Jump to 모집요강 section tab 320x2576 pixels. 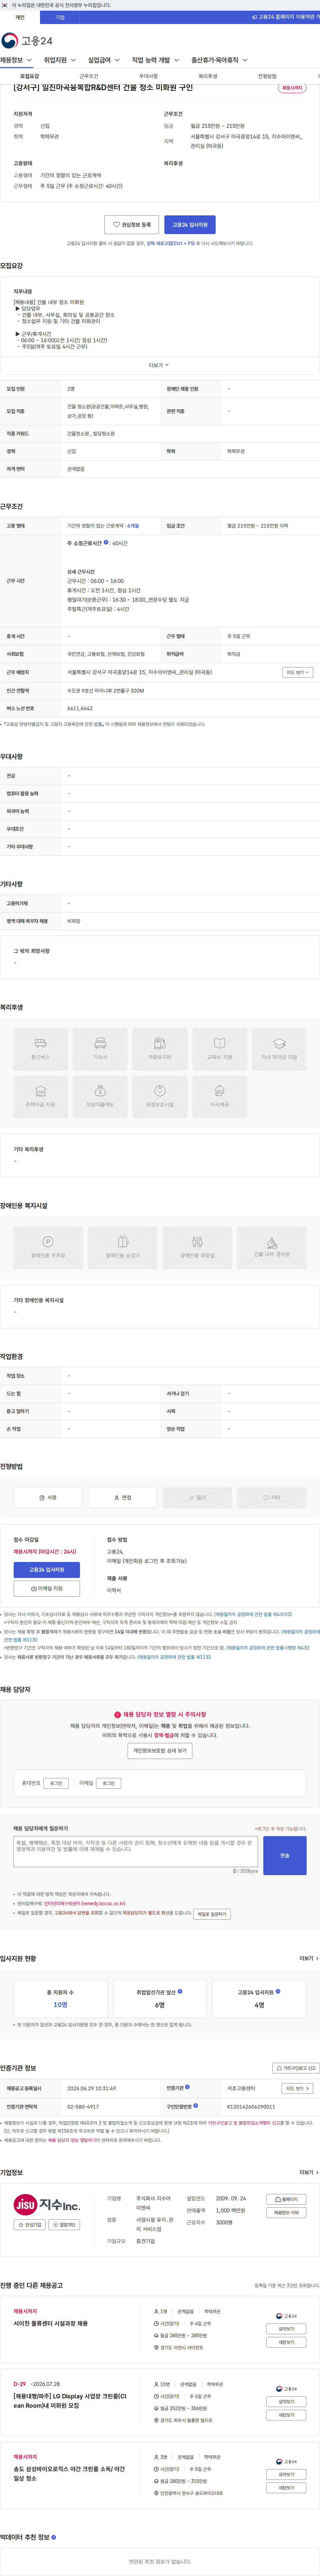tap(30, 76)
